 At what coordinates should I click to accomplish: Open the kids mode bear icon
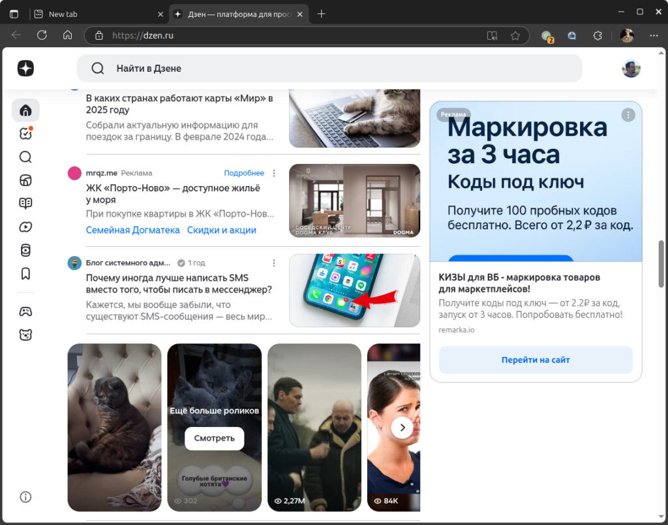click(x=25, y=334)
